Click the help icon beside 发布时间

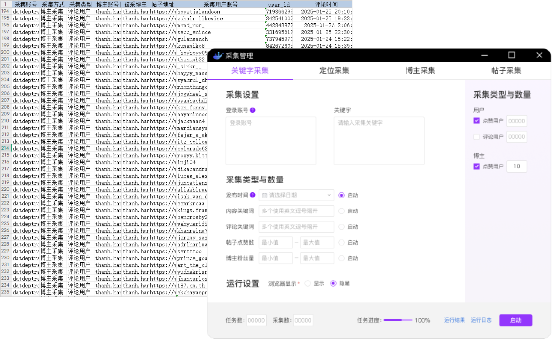tap(253, 195)
